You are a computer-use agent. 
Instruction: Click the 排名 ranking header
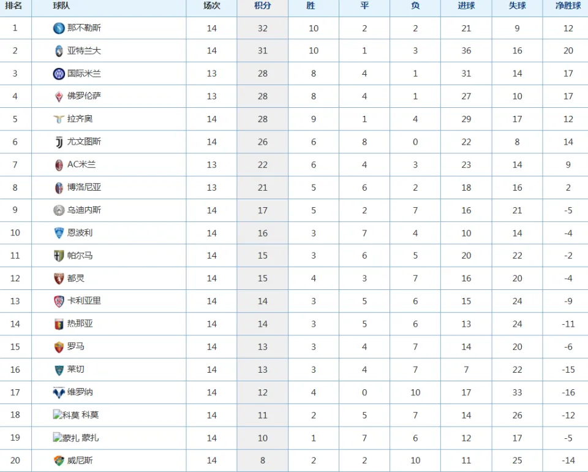point(13,6)
